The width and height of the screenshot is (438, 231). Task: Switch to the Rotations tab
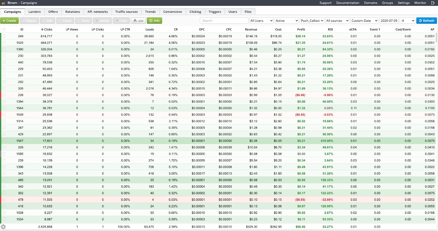pyautogui.click(x=73, y=12)
